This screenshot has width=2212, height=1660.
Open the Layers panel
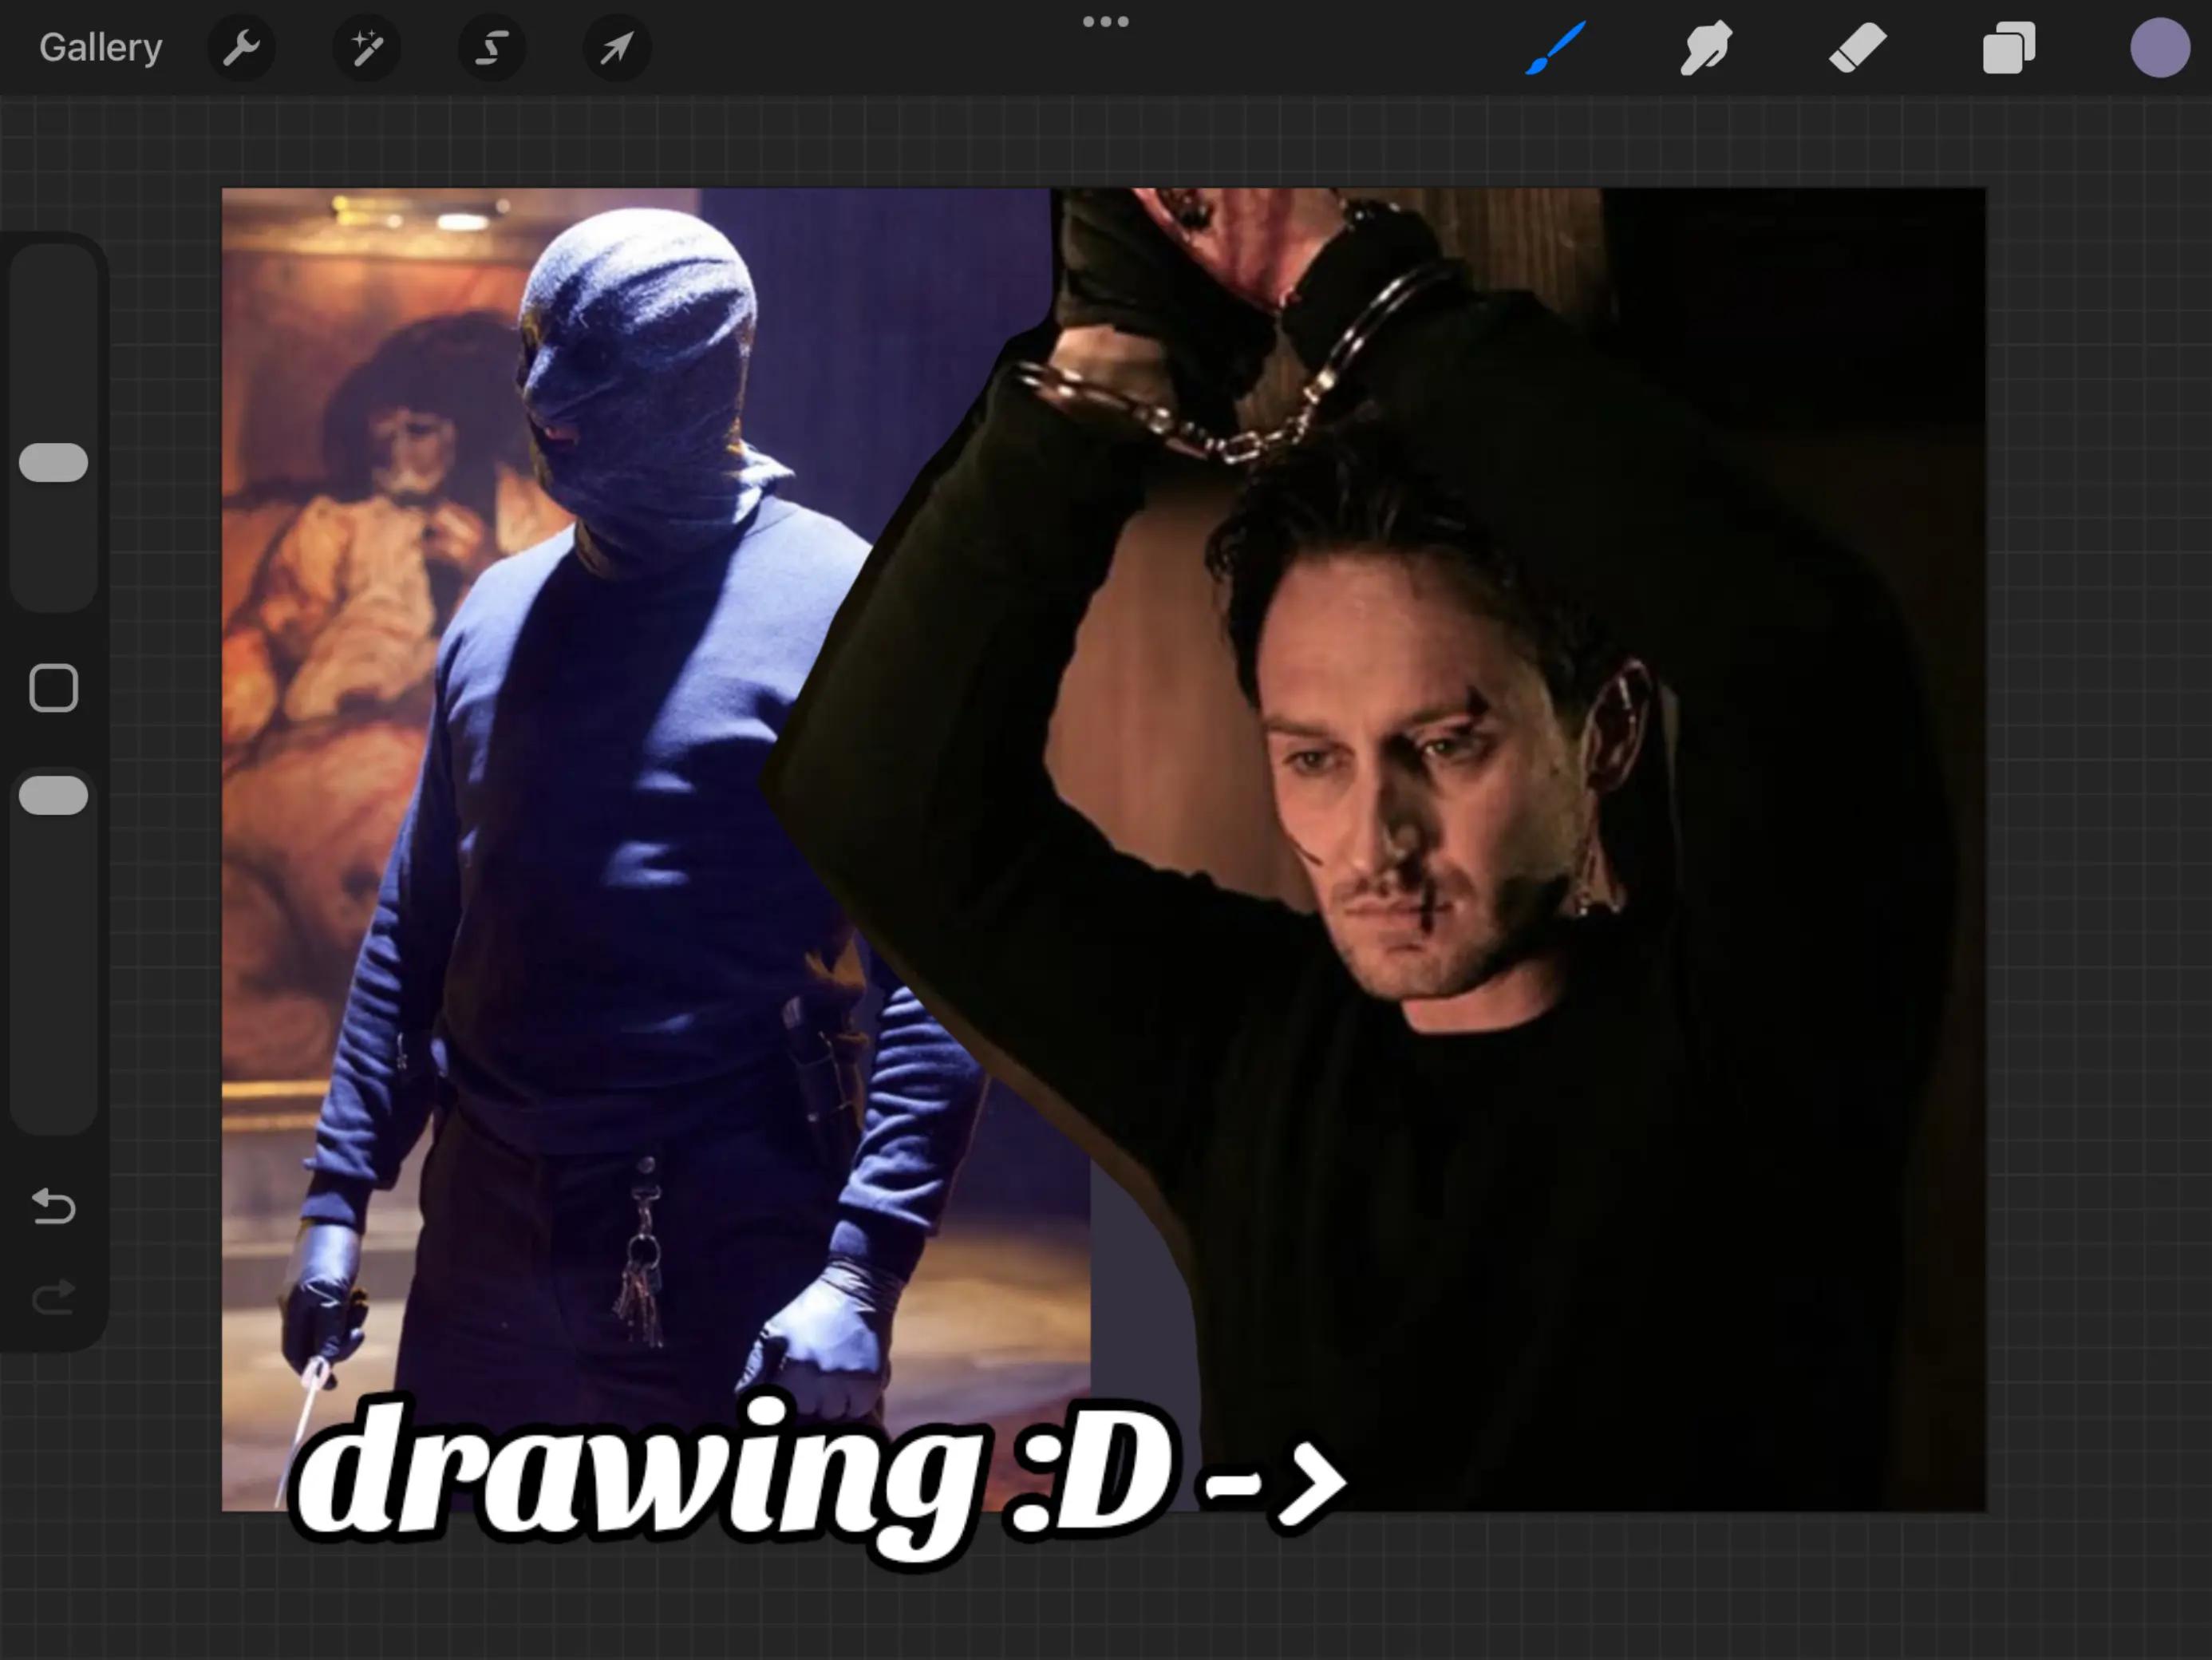(x=2008, y=48)
